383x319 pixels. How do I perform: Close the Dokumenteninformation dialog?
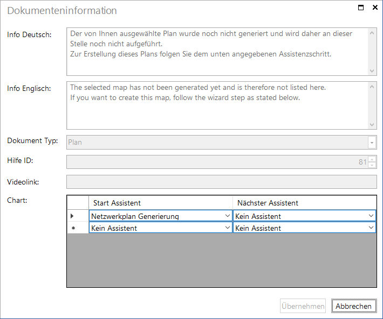(375, 8)
